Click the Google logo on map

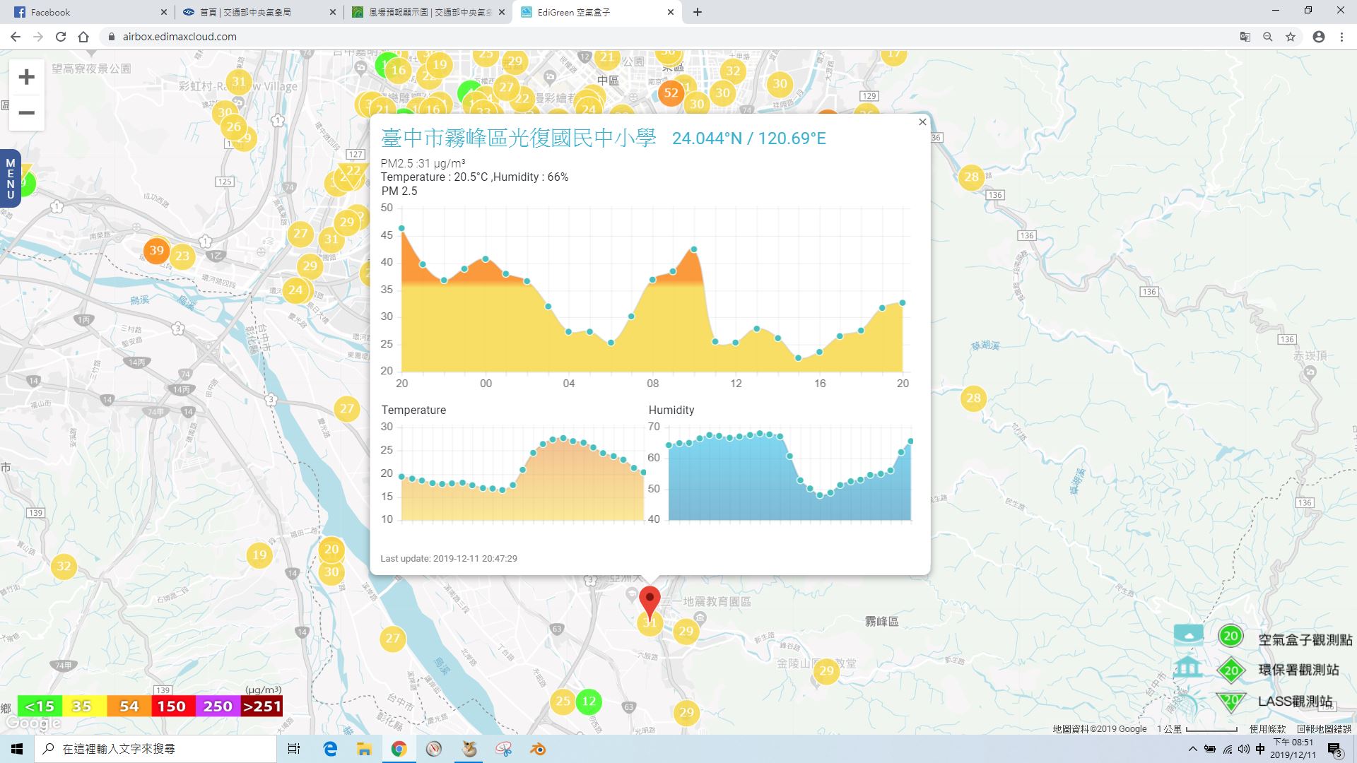point(33,723)
